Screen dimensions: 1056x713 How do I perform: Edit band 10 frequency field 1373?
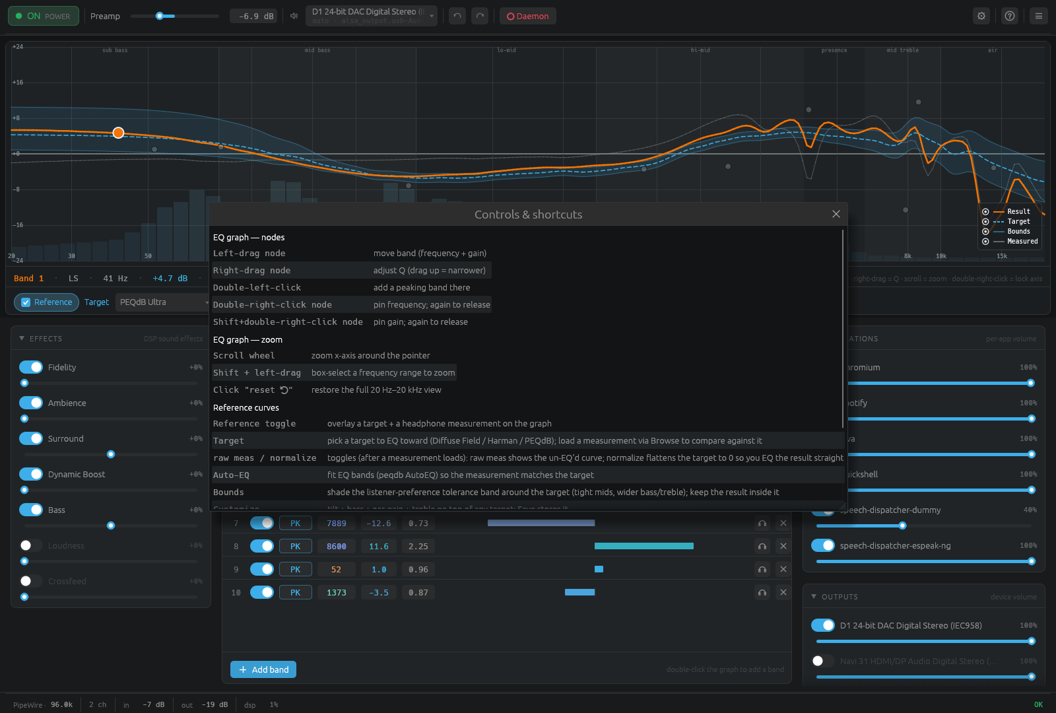(337, 593)
